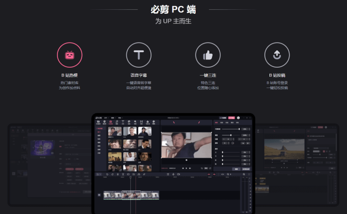
Task: Open the thumbs-up 一键三连 toolbar icon
Action: (x=148, y=122)
